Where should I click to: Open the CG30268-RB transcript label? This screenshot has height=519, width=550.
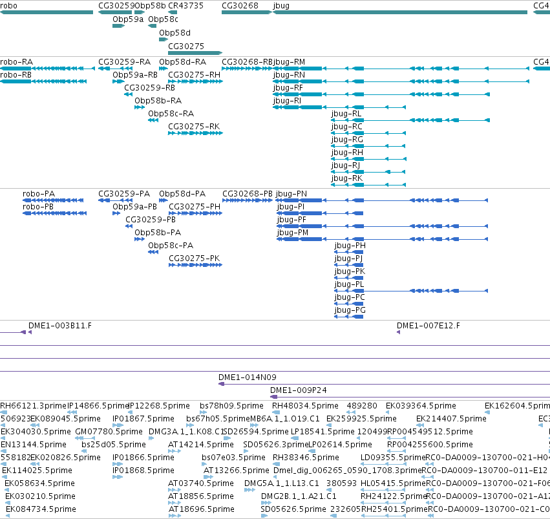click(x=247, y=62)
